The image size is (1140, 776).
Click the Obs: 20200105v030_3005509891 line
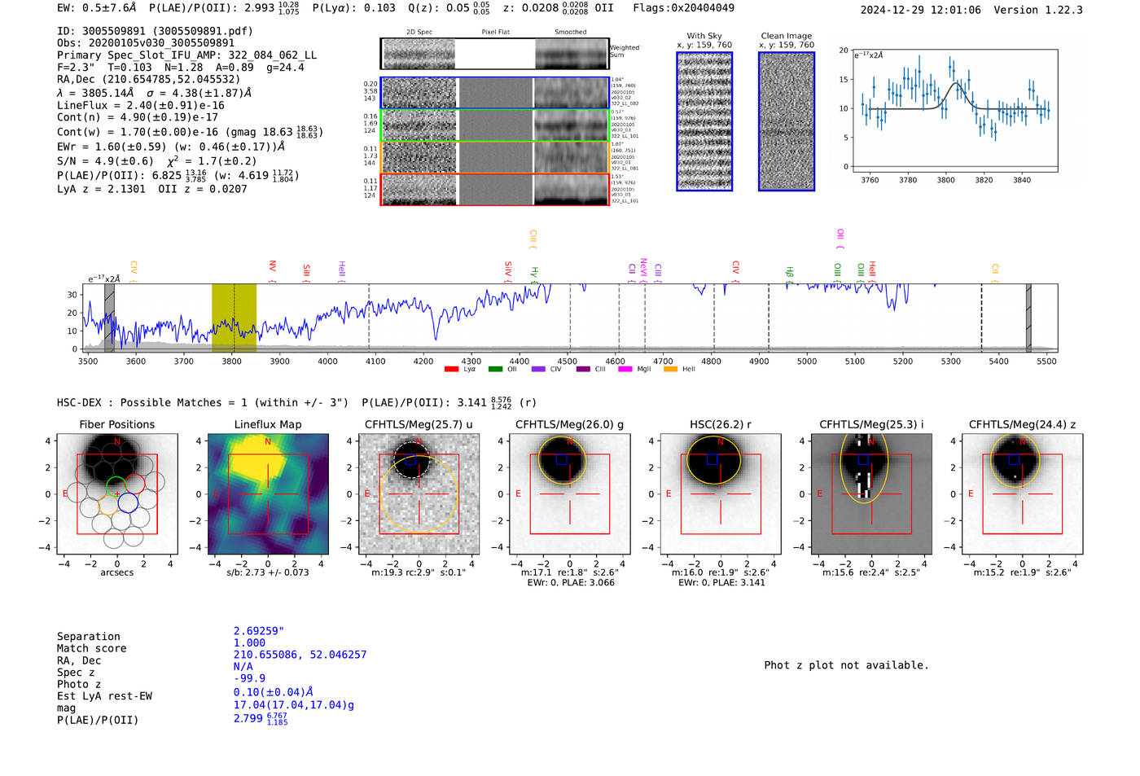(146, 43)
